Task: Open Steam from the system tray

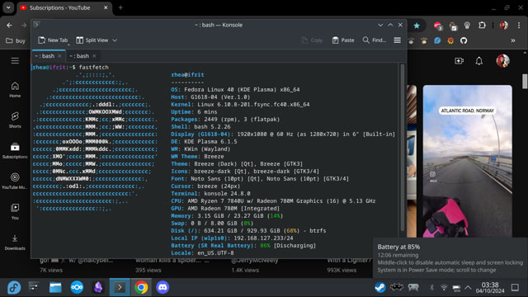Action: (x=380, y=288)
